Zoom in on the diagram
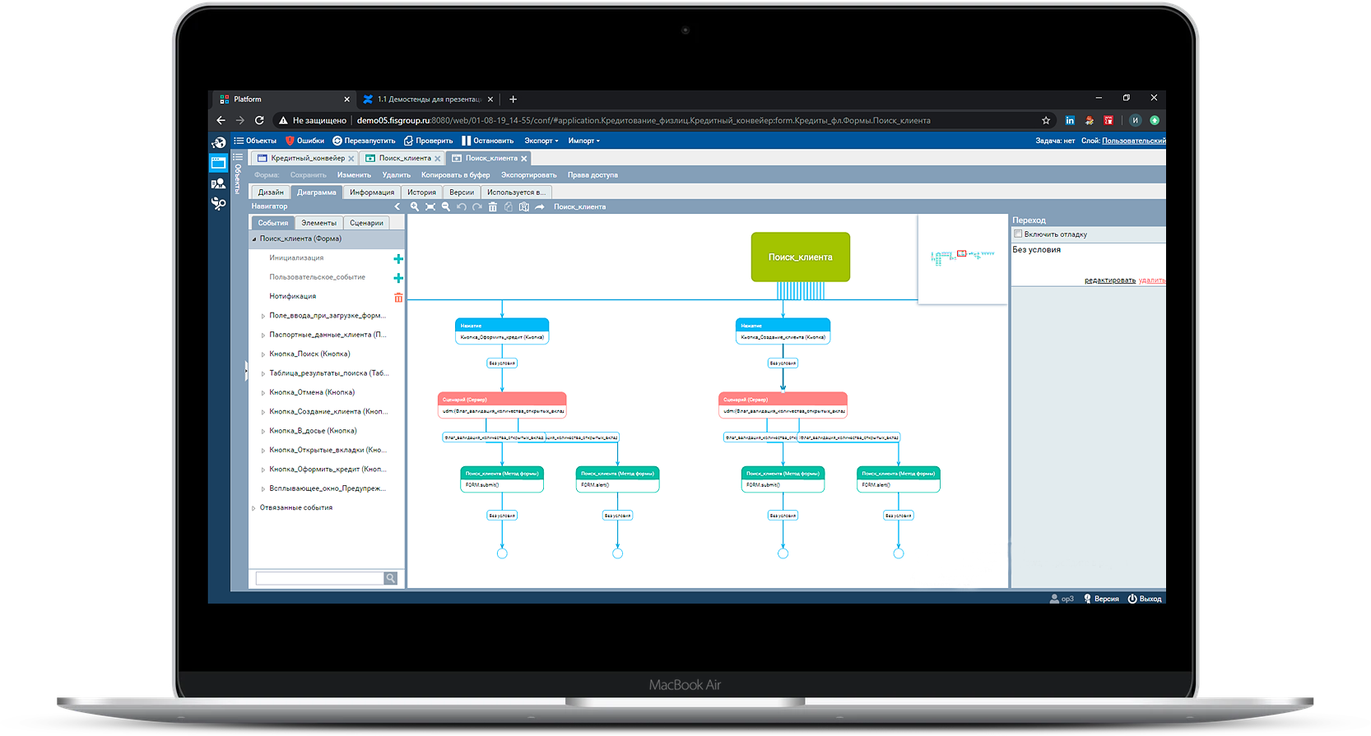The height and width of the screenshot is (736, 1371). pyautogui.click(x=415, y=207)
